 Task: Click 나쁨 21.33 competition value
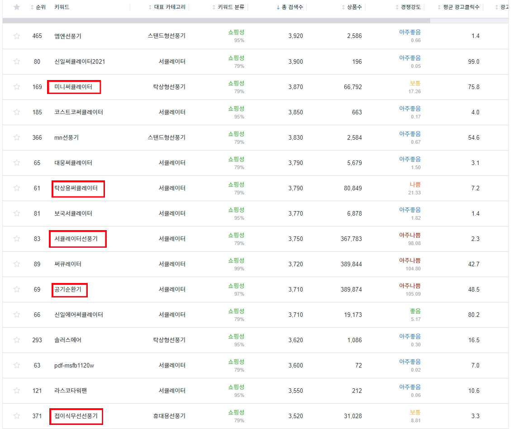pyautogui.click(x=414, y=189)
